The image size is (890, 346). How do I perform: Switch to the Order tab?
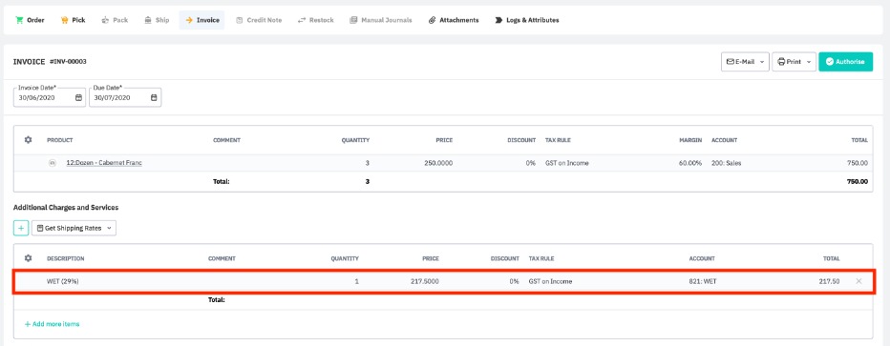31,20
